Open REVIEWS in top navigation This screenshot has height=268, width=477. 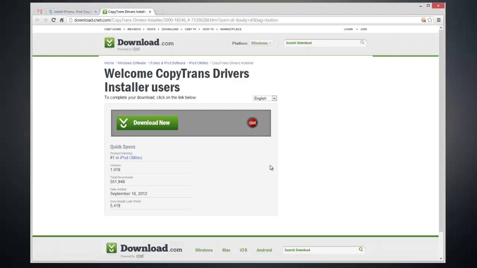134,29
